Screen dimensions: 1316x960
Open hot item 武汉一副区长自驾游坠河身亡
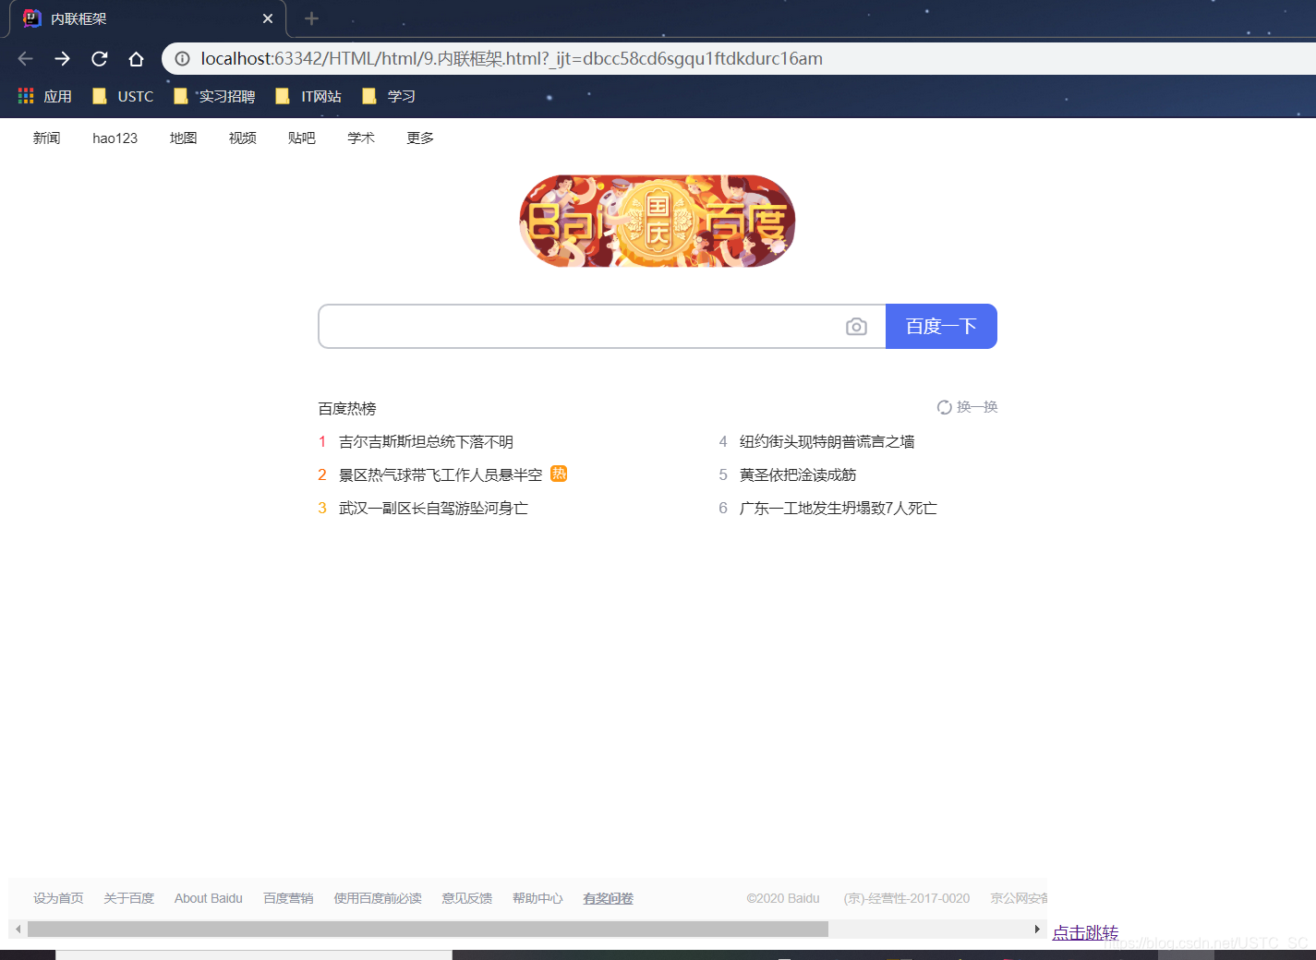pyautogui.click(x=433, y=509)
